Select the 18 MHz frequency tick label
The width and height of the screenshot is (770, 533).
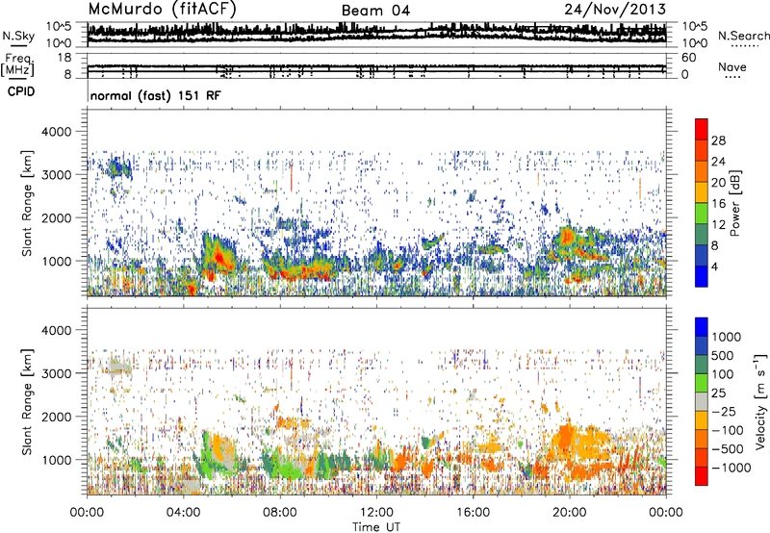pyautogui.click(x=64, y=58)
